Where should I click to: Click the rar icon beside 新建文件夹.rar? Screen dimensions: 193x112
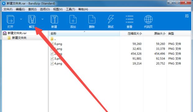click(x=5, y=33)
